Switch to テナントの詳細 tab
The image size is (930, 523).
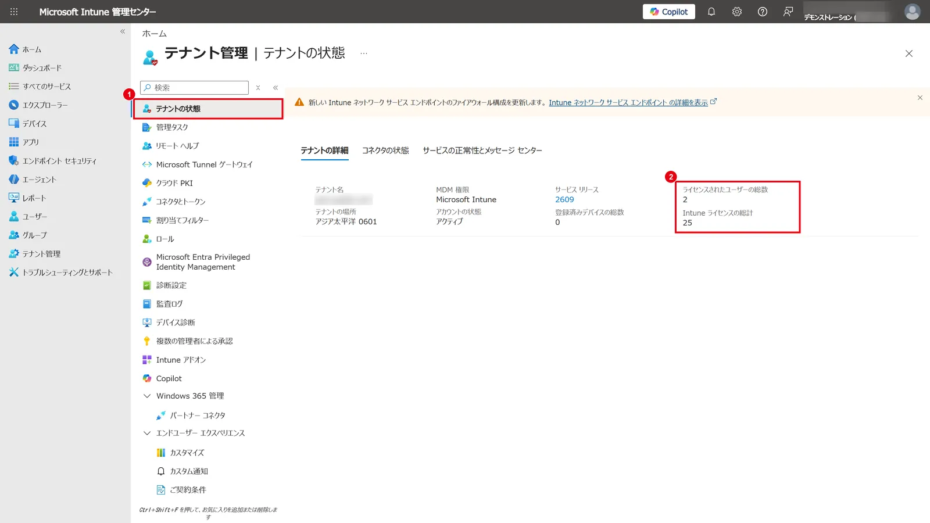tap(324, 151)
